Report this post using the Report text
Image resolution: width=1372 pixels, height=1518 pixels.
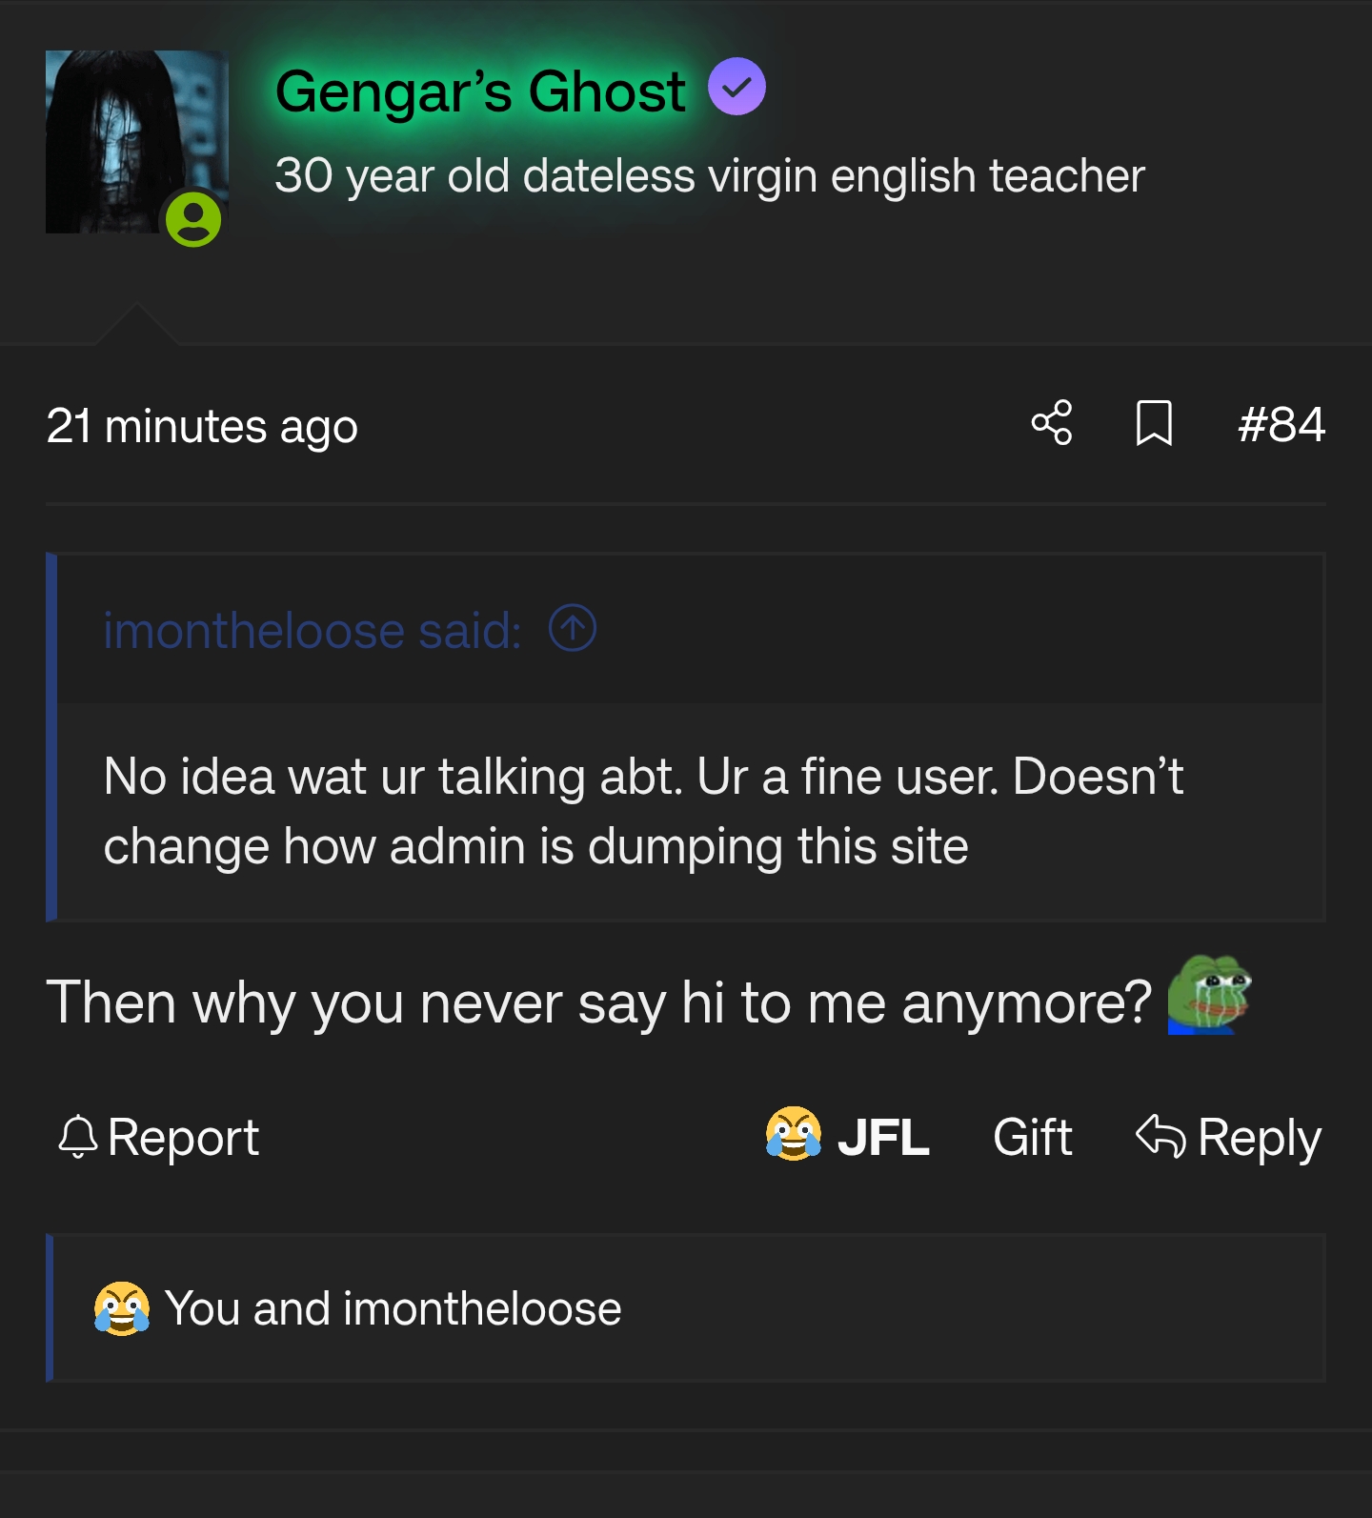tap(183, 1137)
